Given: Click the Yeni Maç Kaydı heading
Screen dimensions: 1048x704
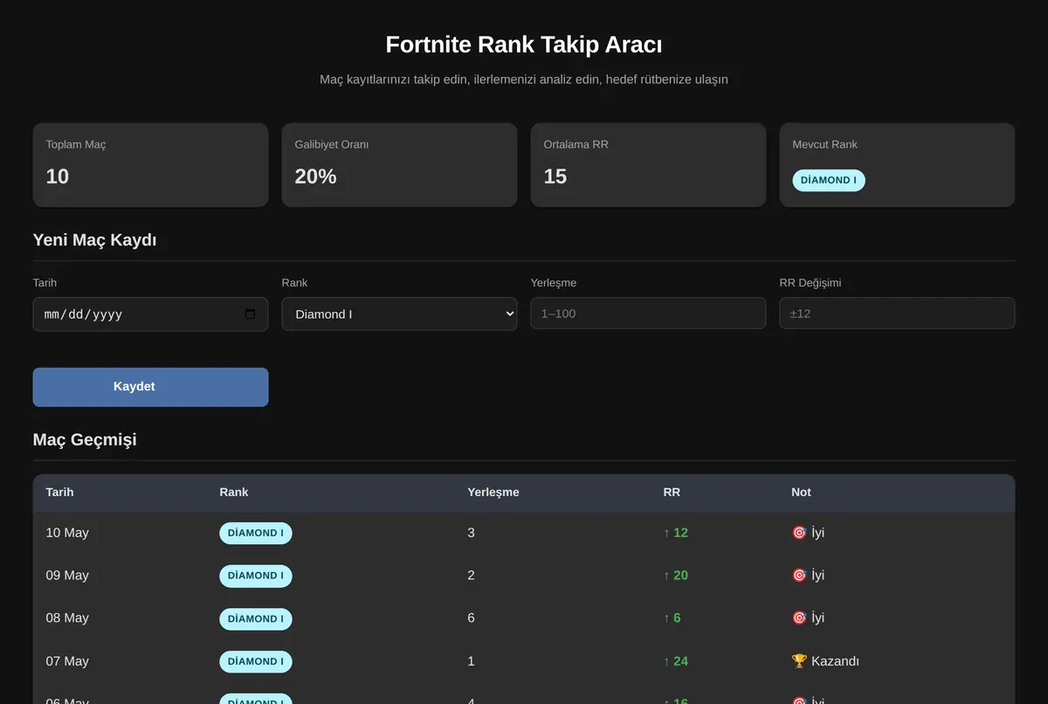Looking at the screenshot, I should [94, 240].
